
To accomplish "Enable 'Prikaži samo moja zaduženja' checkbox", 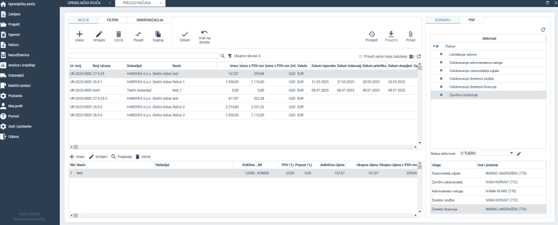I will tap(361, 56).
